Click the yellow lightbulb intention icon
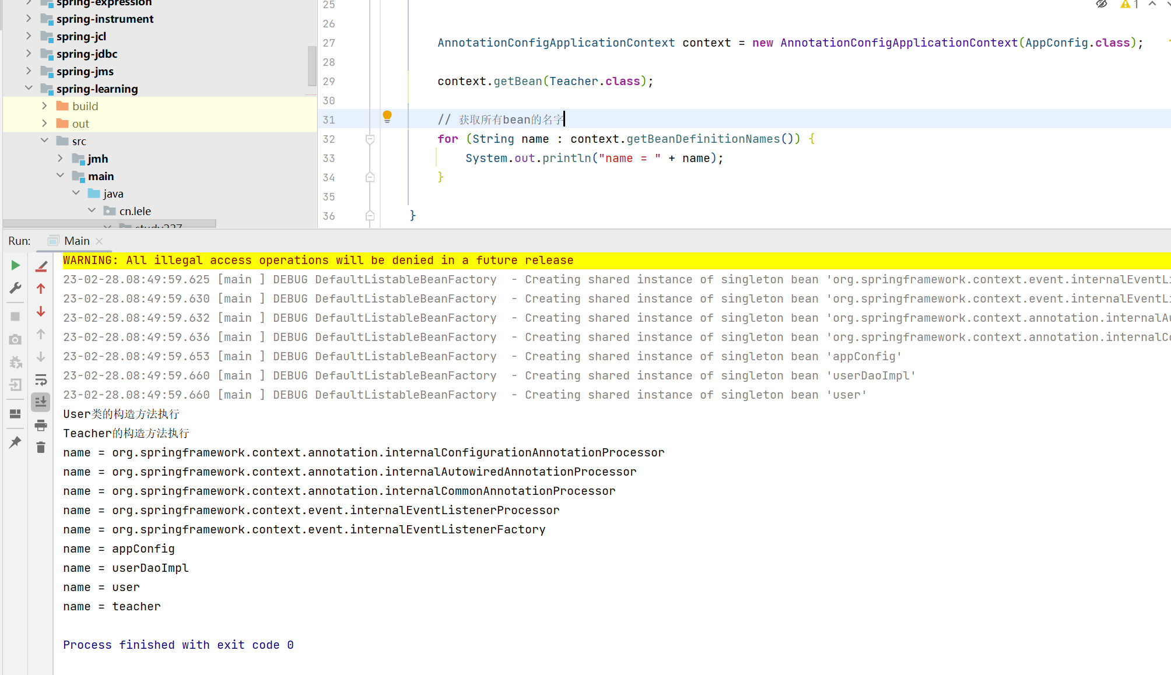 pos(387,117)
